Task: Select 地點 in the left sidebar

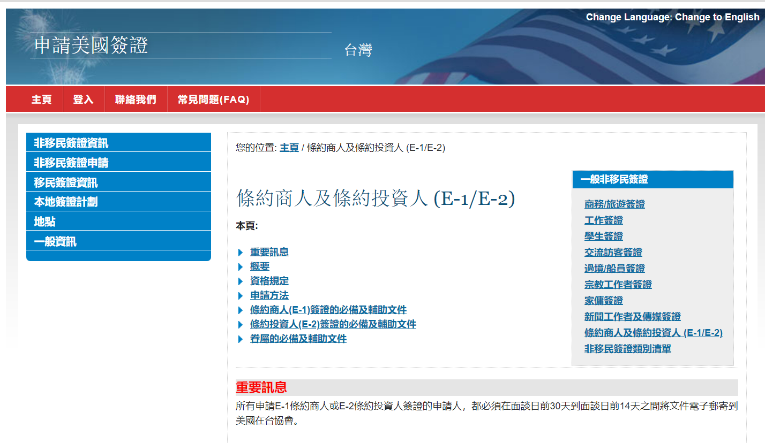Action: point(45,222)
